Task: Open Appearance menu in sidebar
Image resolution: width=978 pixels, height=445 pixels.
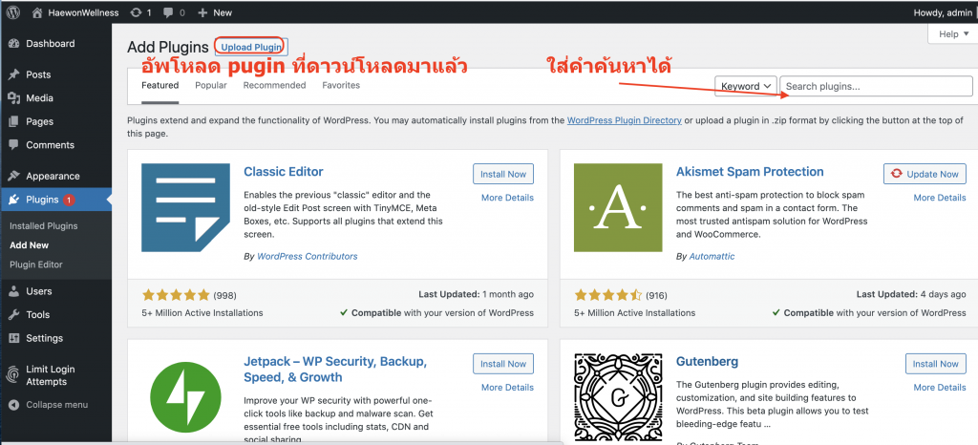Action: click(53, 176)
